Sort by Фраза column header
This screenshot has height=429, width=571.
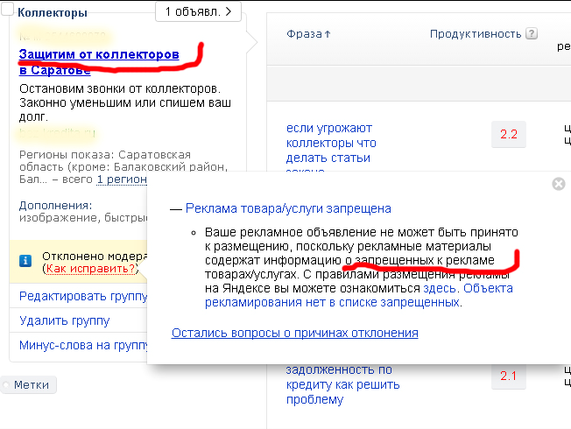point(308,34)
